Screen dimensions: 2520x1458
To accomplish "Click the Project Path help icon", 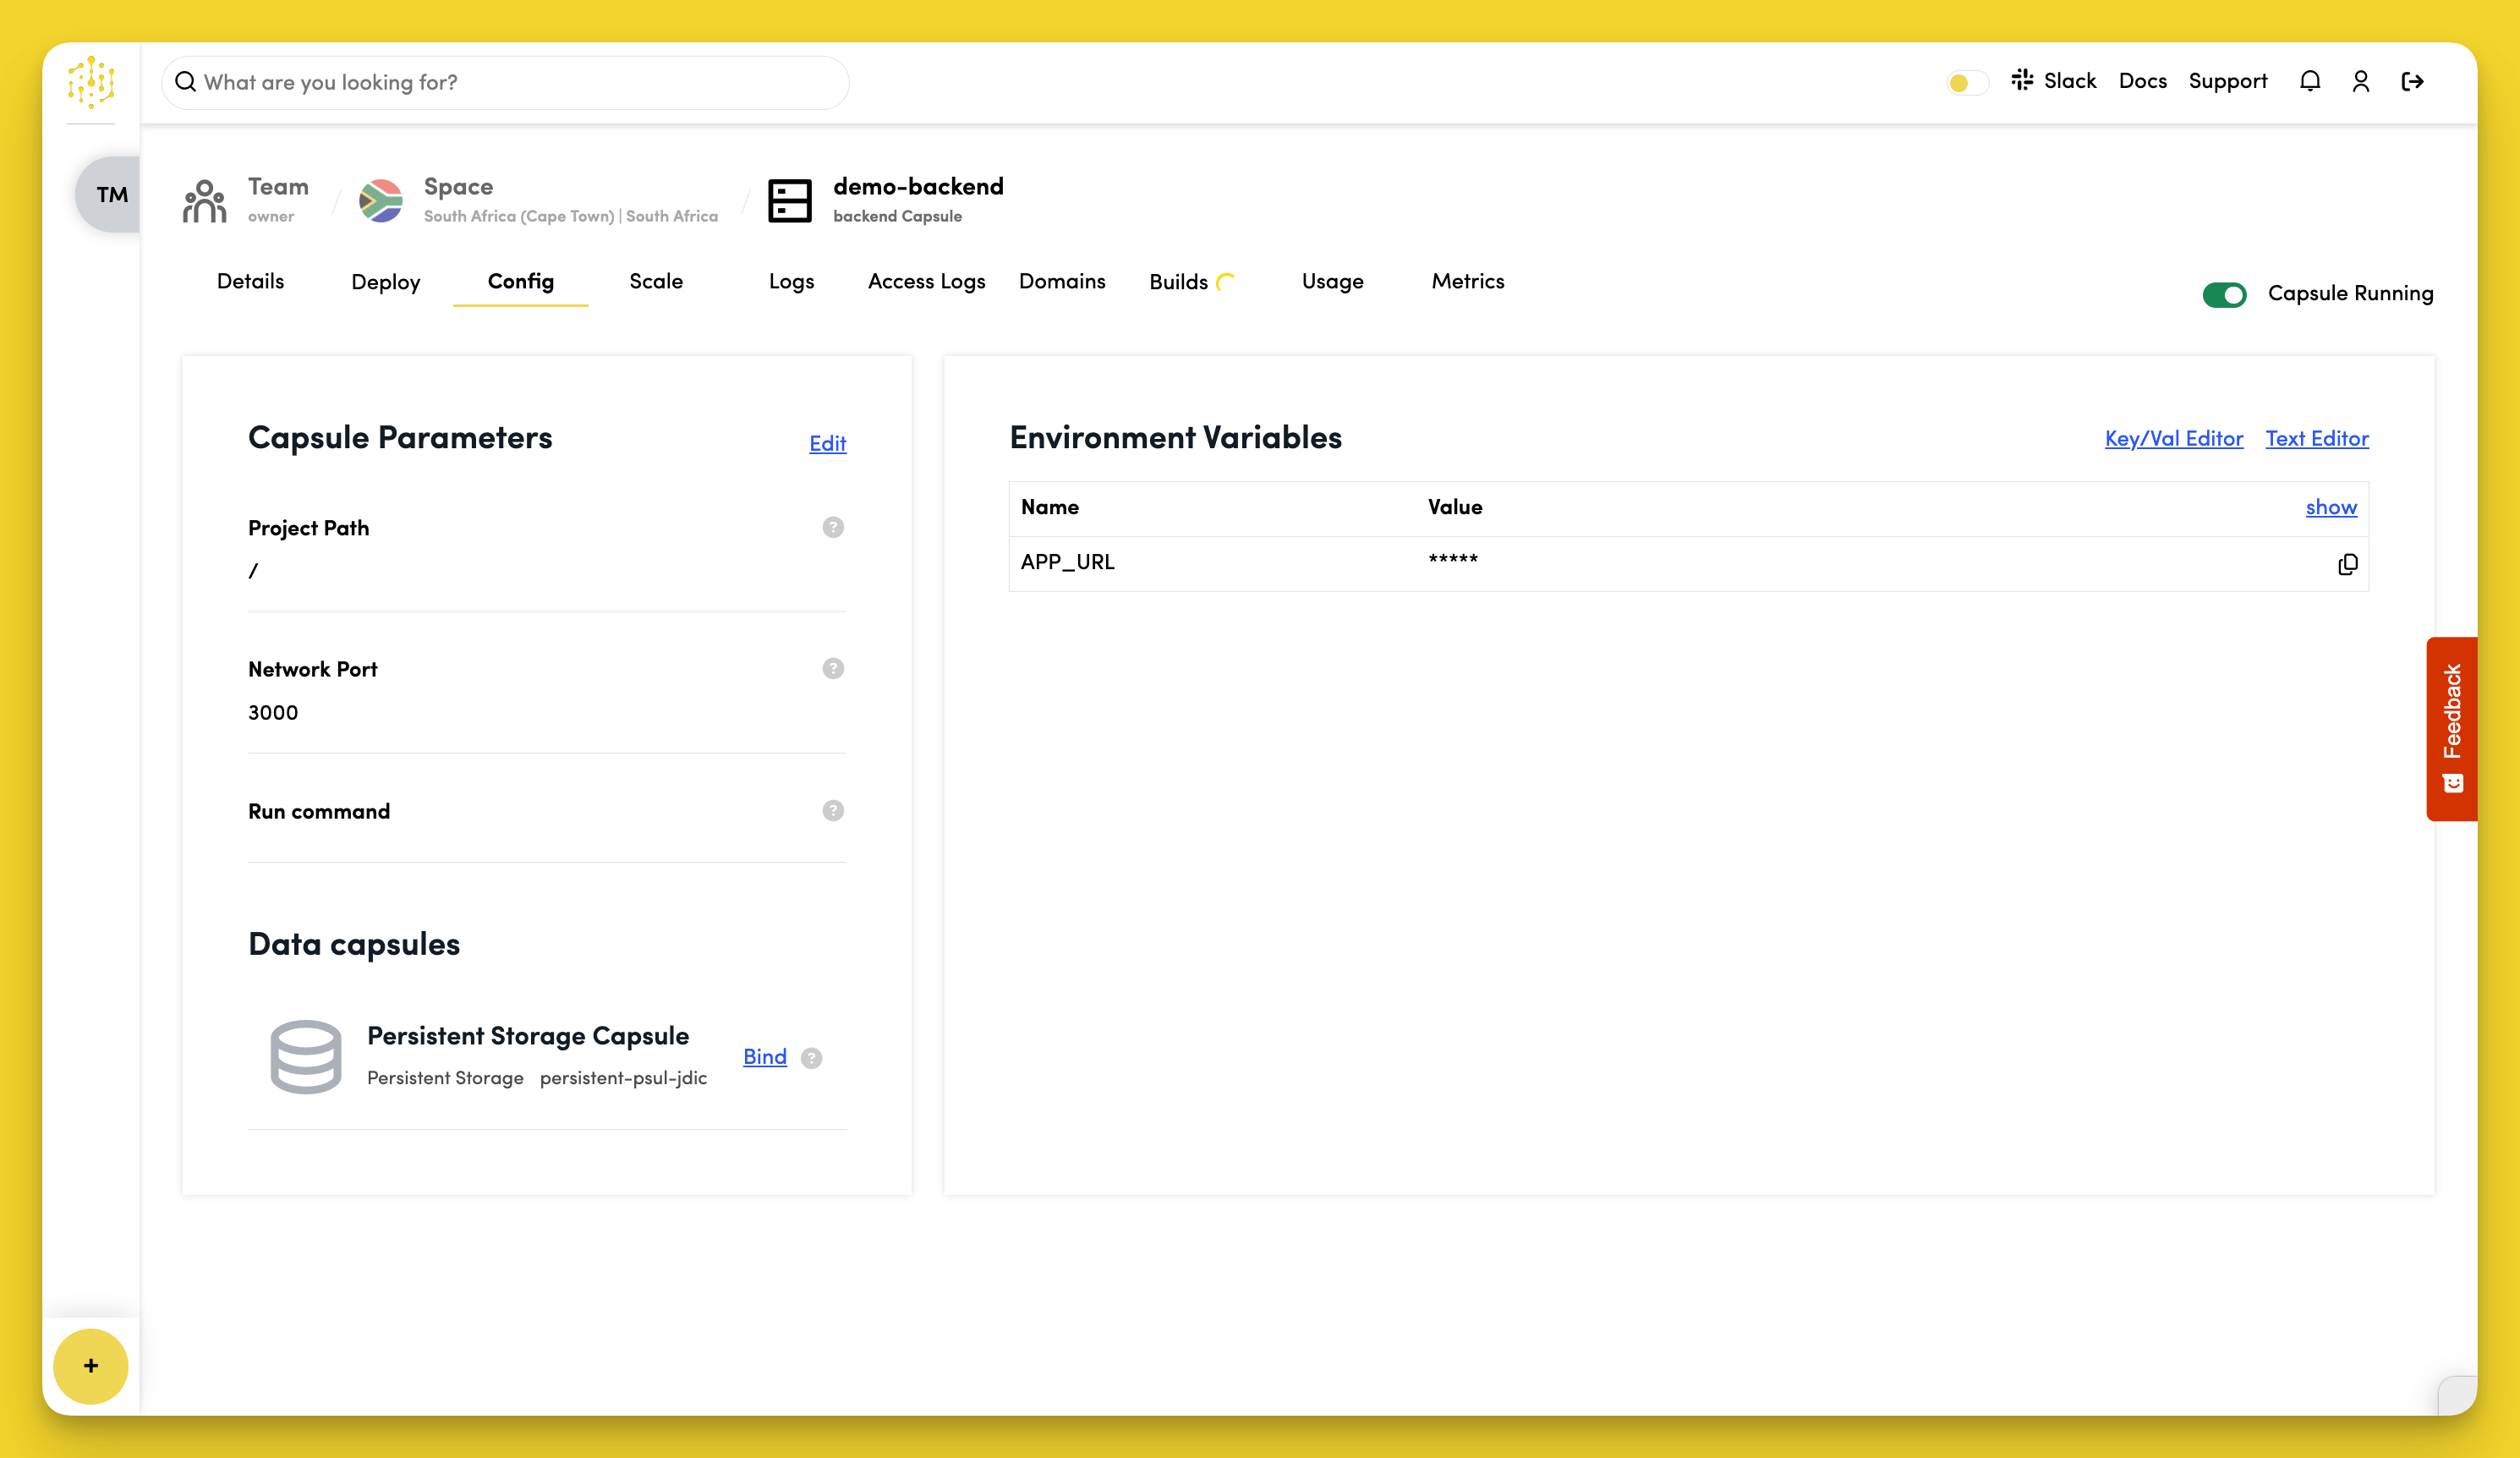I will click(x=832, y=527).
